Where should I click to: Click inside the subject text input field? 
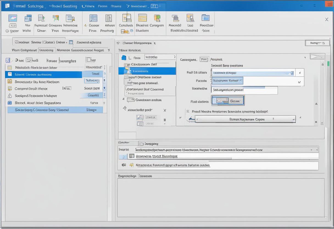point(243,90)
